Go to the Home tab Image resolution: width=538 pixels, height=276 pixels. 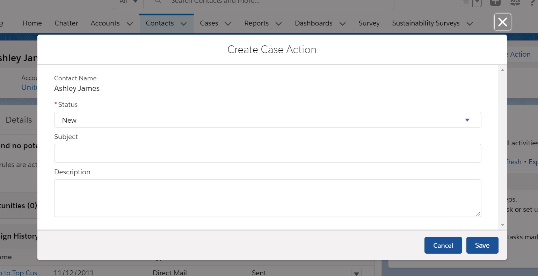click(x=32, y=23)
